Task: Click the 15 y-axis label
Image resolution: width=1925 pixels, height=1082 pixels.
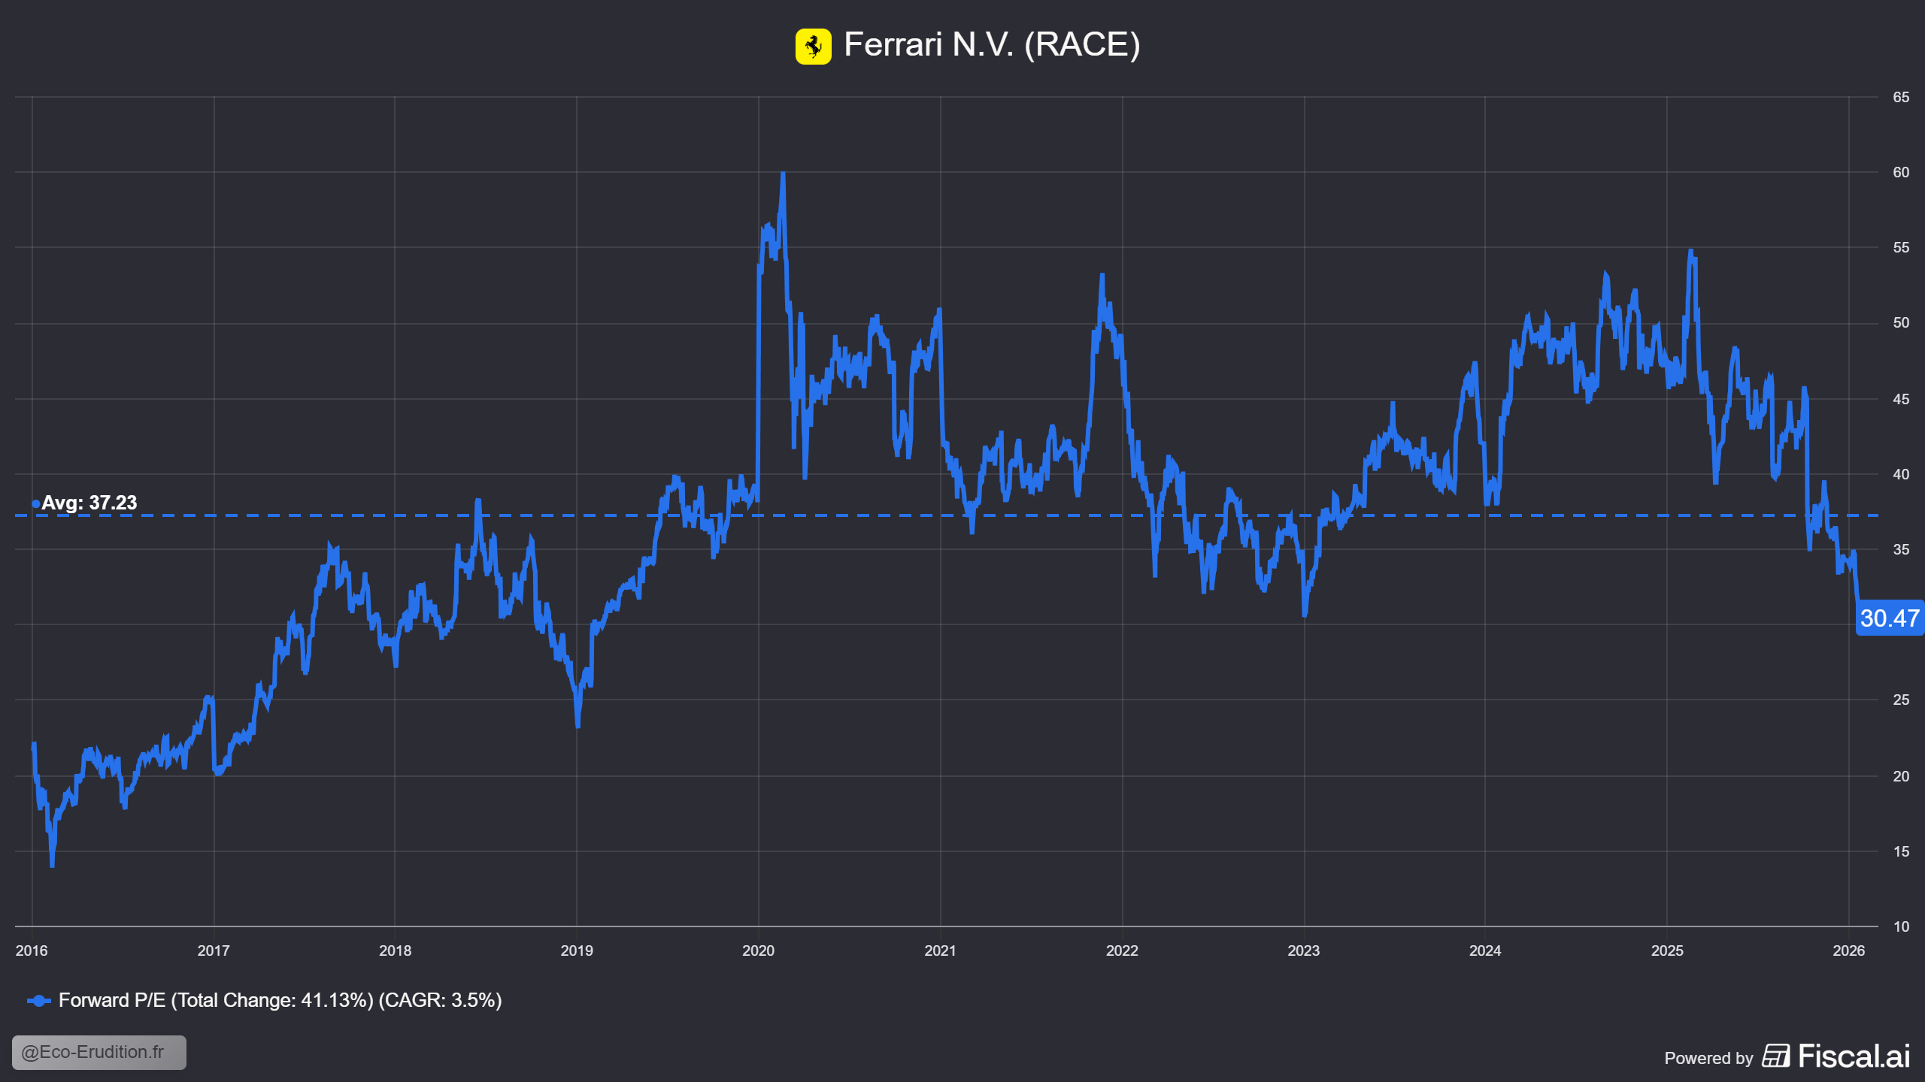Action: click(x=1901, y=851)
